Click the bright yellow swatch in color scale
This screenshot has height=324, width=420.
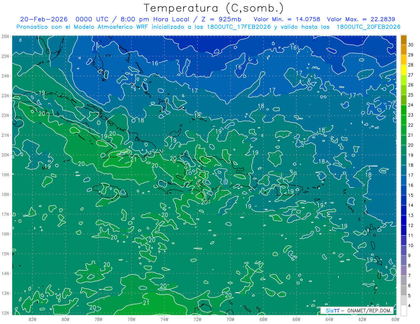(404, 70)
